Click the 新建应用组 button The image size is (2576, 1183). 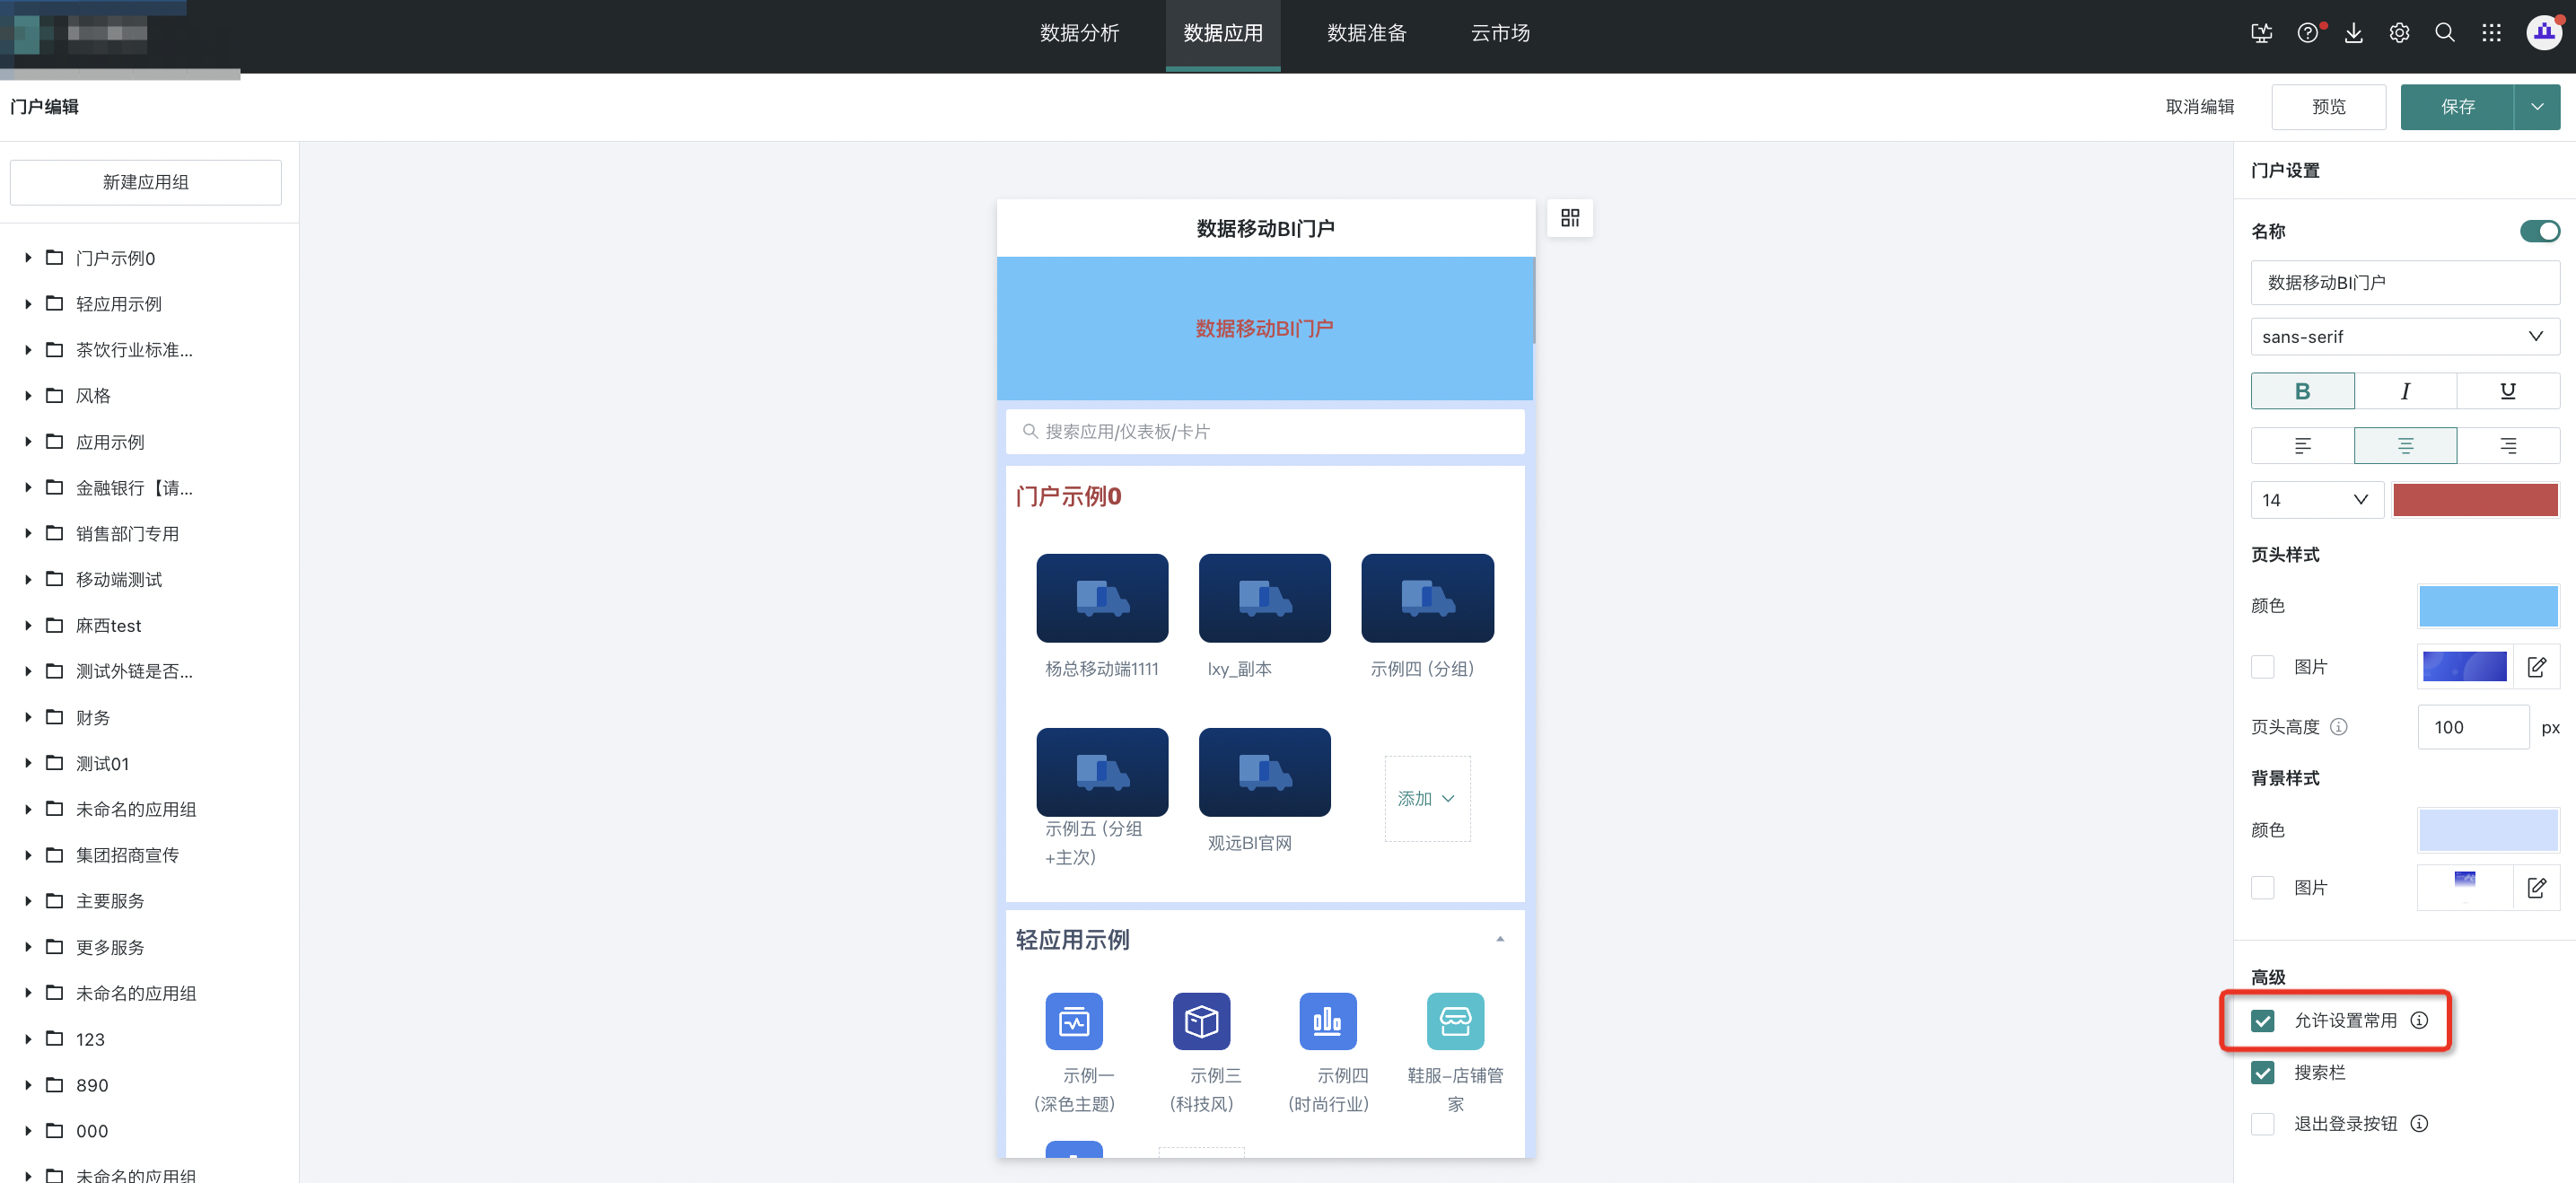point(146,182)
